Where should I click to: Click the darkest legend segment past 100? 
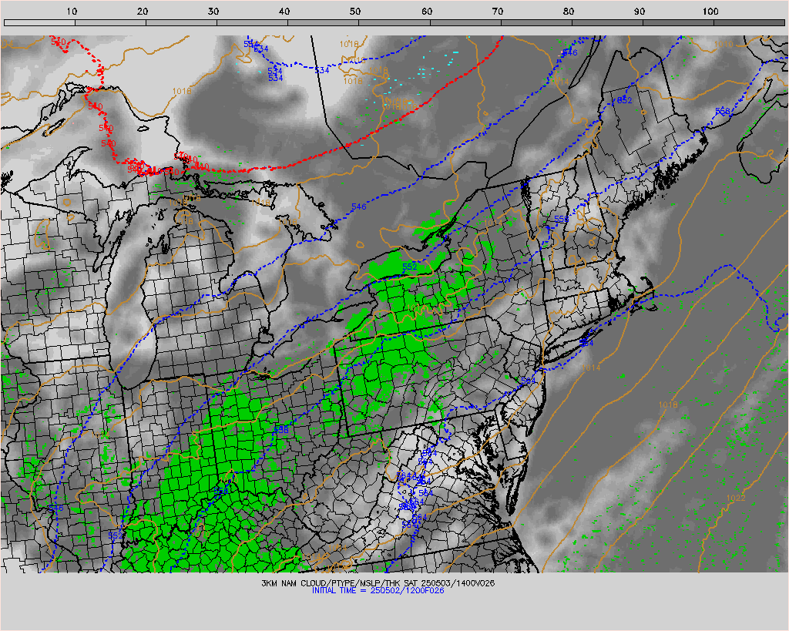coord(749,22)
